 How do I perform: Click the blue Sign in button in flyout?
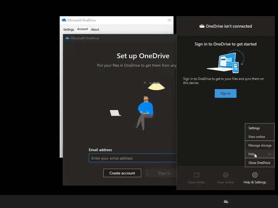(x=226, y=93)
